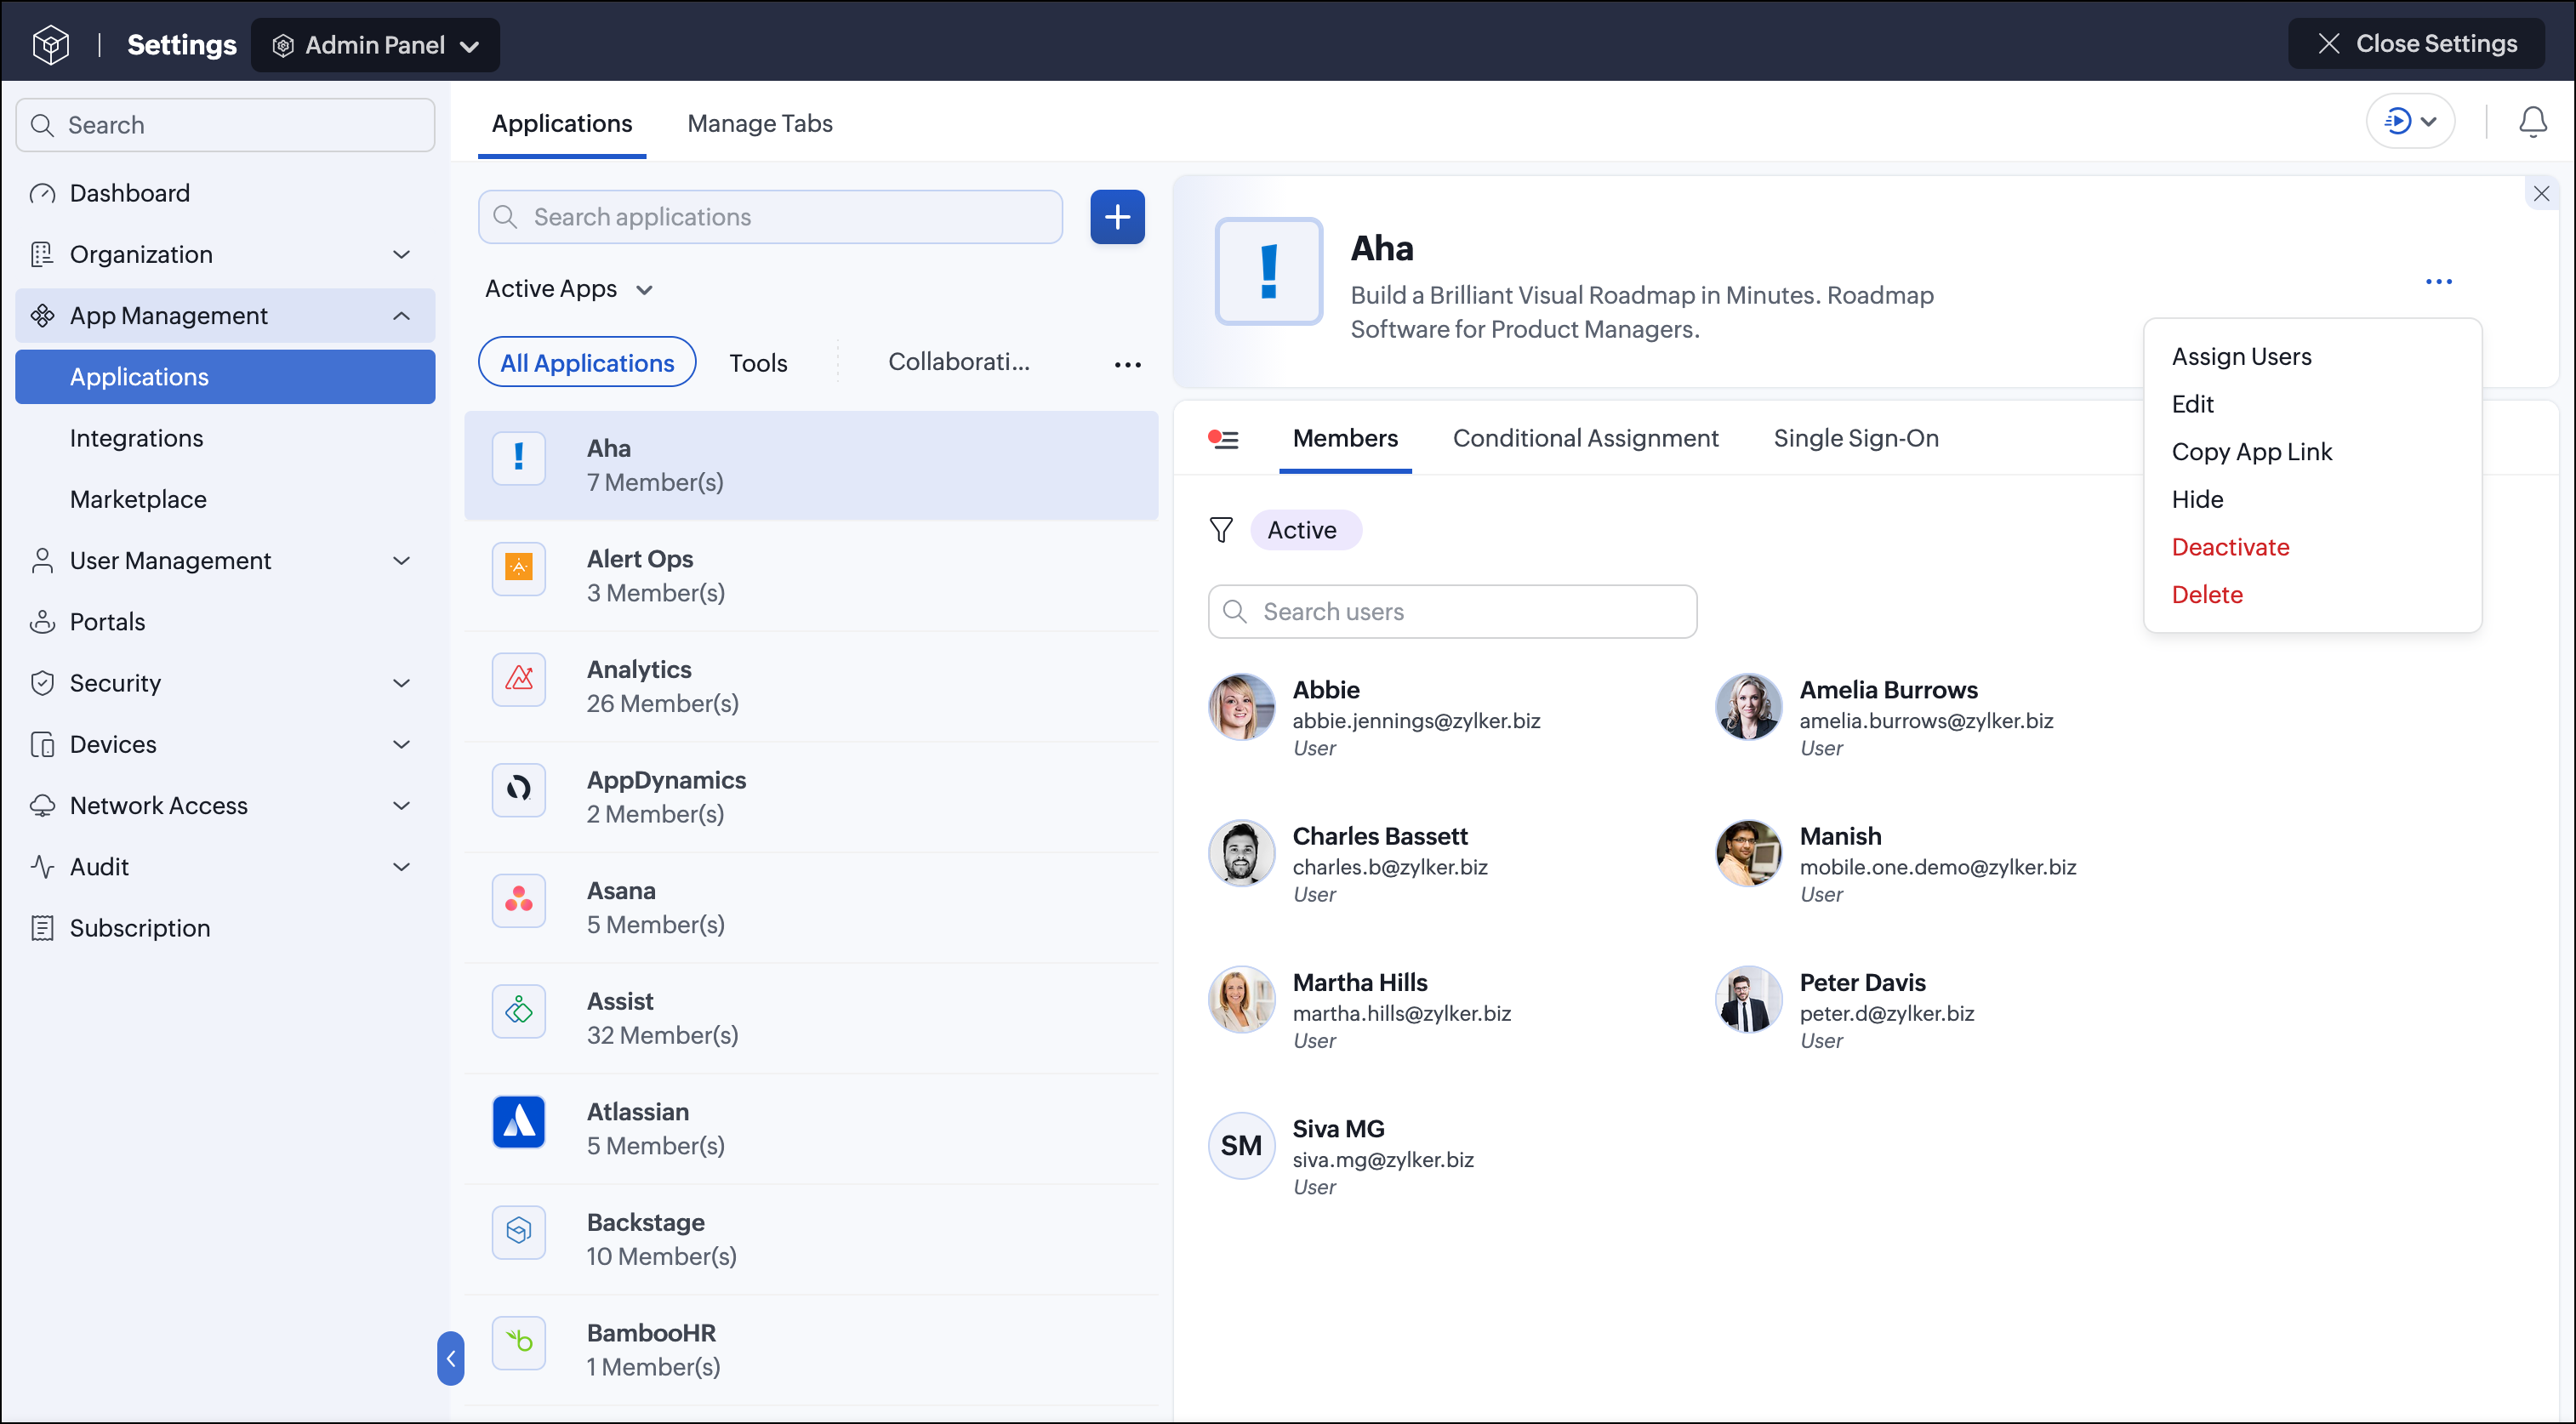Click Abbie's profile avatar
The height and width of the screenshot is (1424, 2576).
coord(1241,707)
